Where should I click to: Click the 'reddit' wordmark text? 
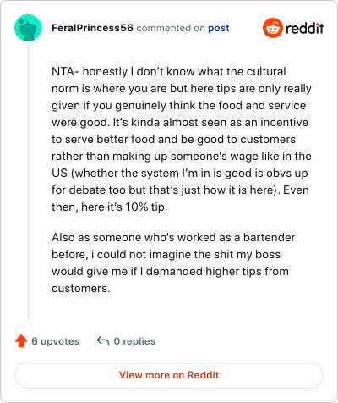point(305,28)
